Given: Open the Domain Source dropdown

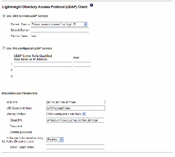Looking at the screenshot, I should pos(59,24).
